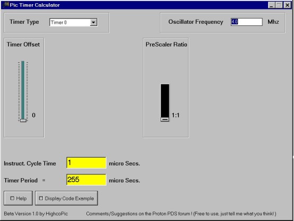Minimize the Pic Timer Calculator window
The height and width of the screenshot is (221, 294).
(x=271, y=5)
